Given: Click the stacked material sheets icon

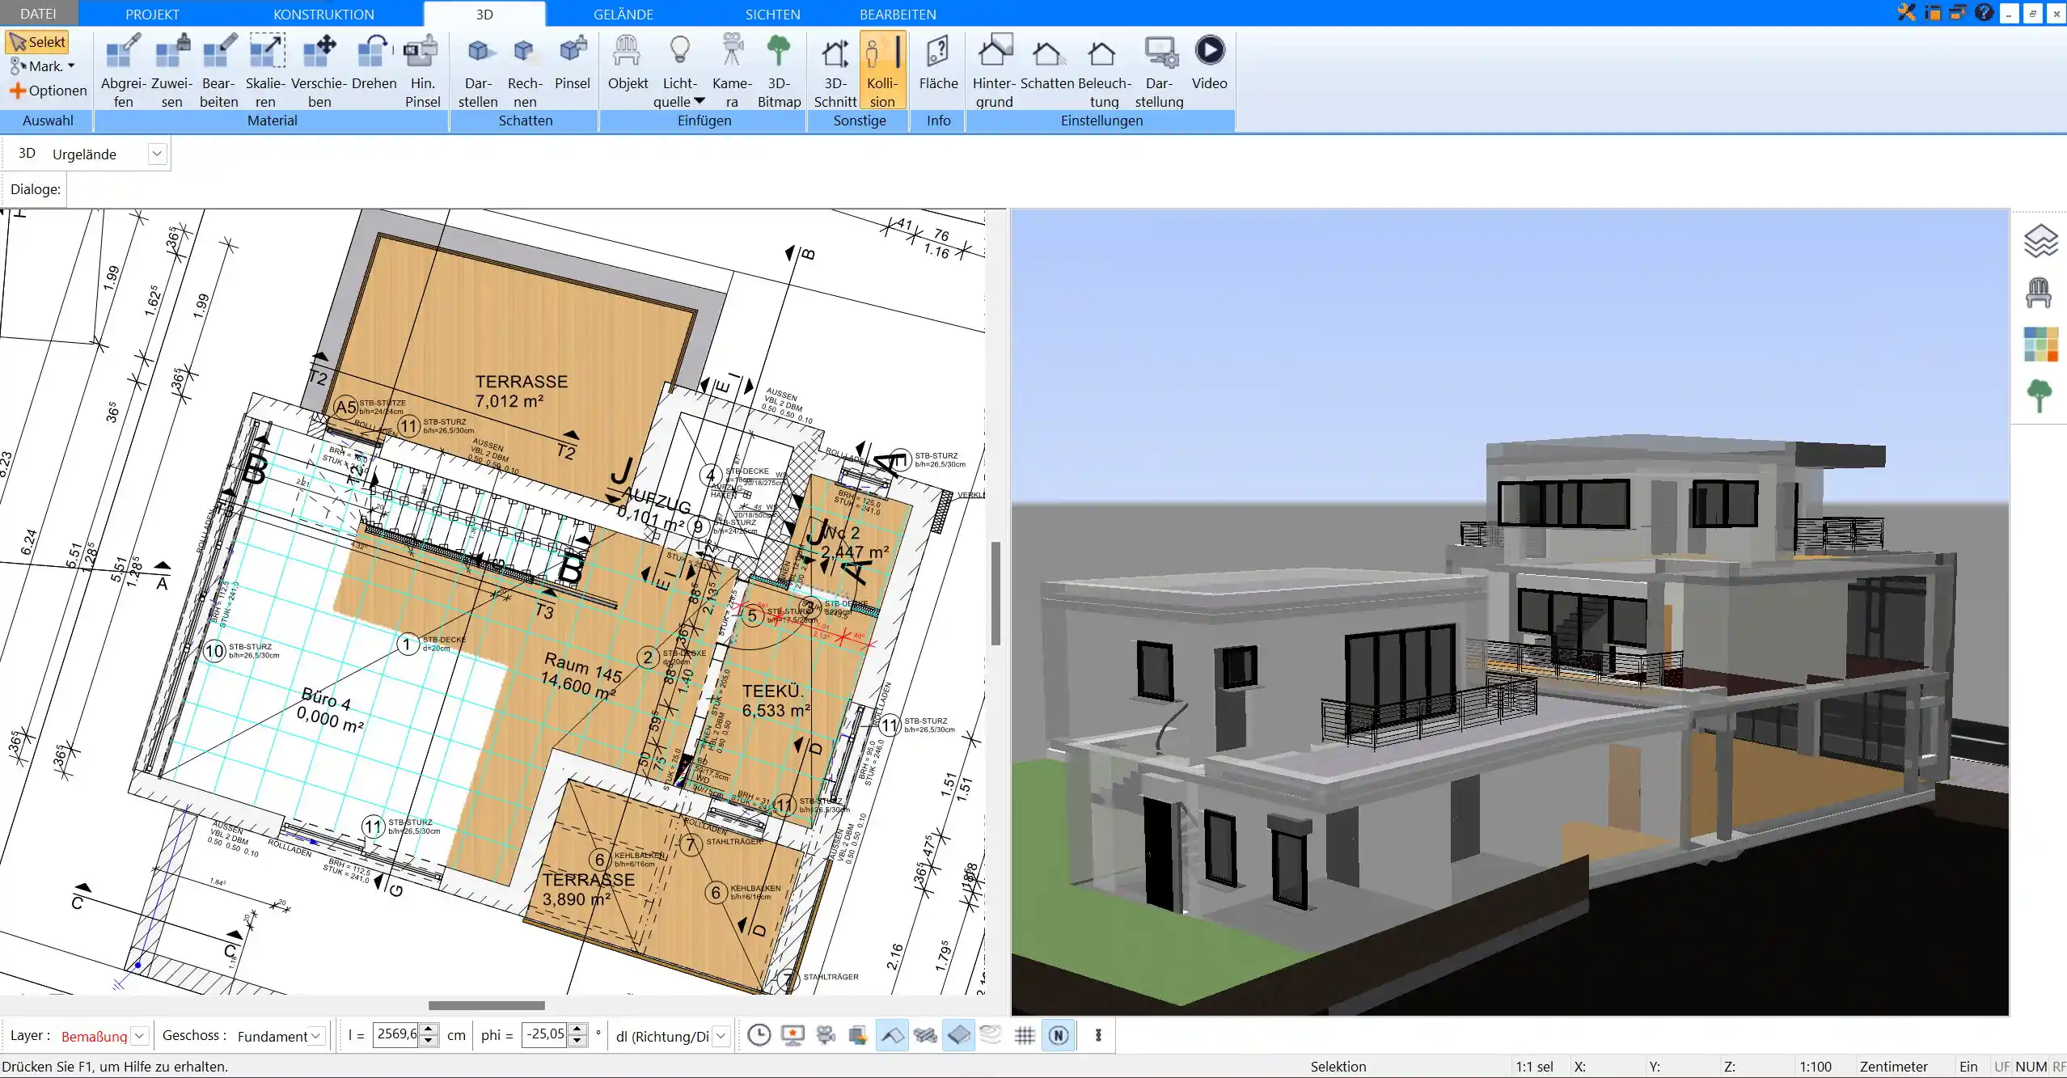Looking at the screenshot, I should 858,1035.
